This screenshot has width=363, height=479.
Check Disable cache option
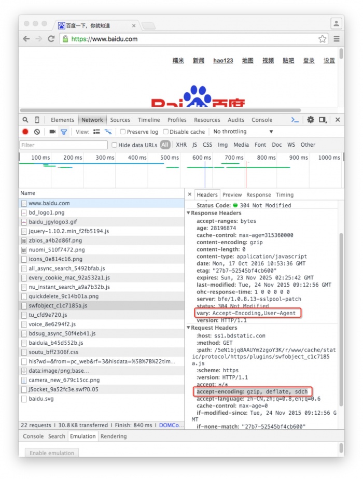point(165,132)
